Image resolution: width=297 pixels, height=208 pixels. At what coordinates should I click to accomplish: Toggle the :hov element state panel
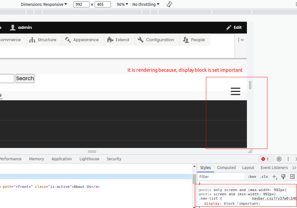click(x=252, y=177)
